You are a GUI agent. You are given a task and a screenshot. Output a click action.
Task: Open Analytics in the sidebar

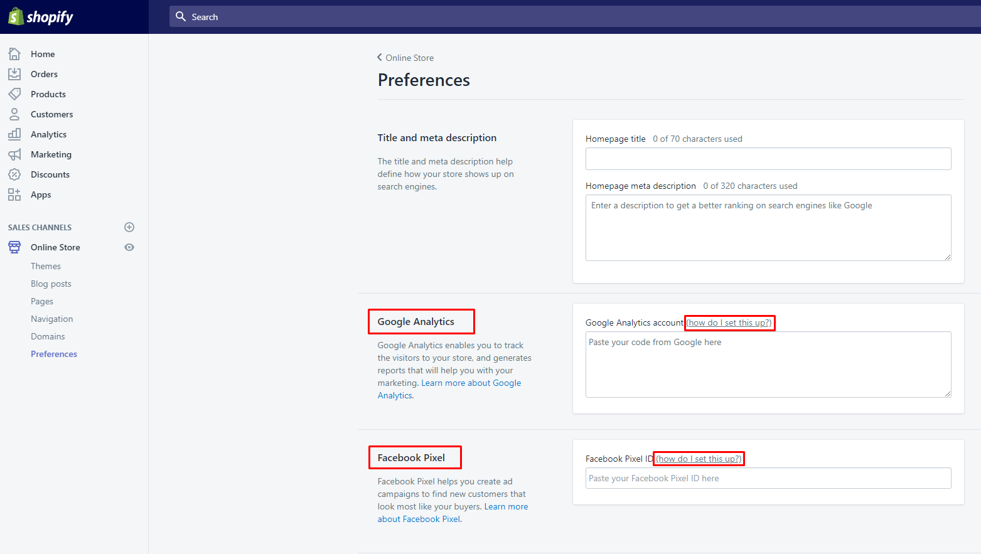[48, 134]
